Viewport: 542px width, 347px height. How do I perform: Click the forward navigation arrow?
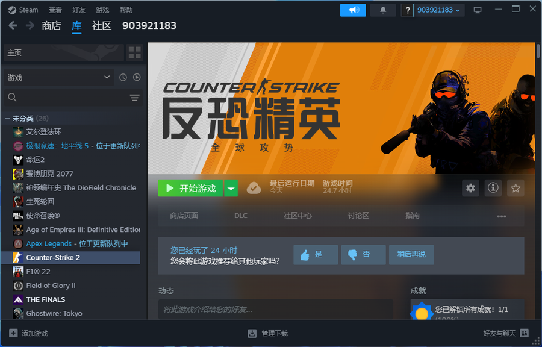pyautogui.click(x=30, y=25)
